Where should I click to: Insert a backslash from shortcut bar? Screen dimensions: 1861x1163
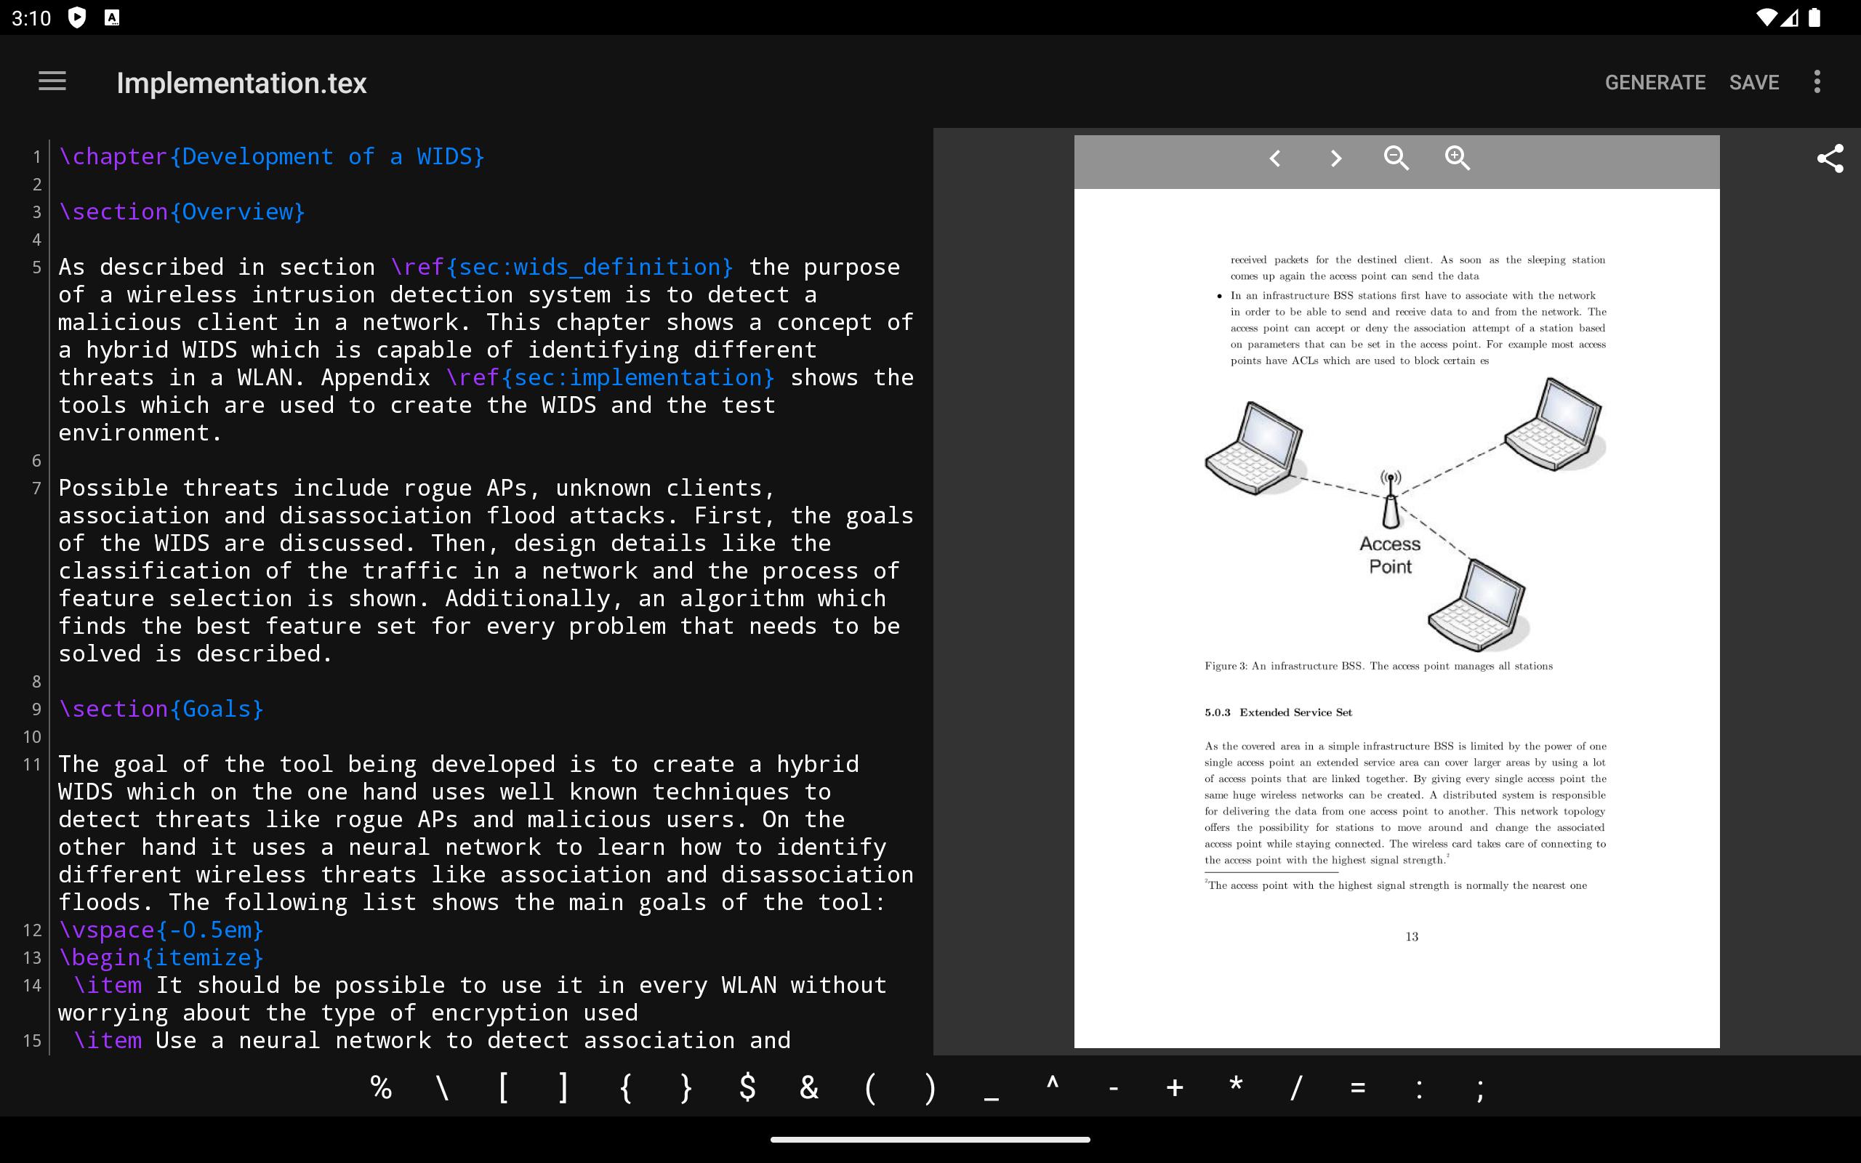click(442, 1087)
